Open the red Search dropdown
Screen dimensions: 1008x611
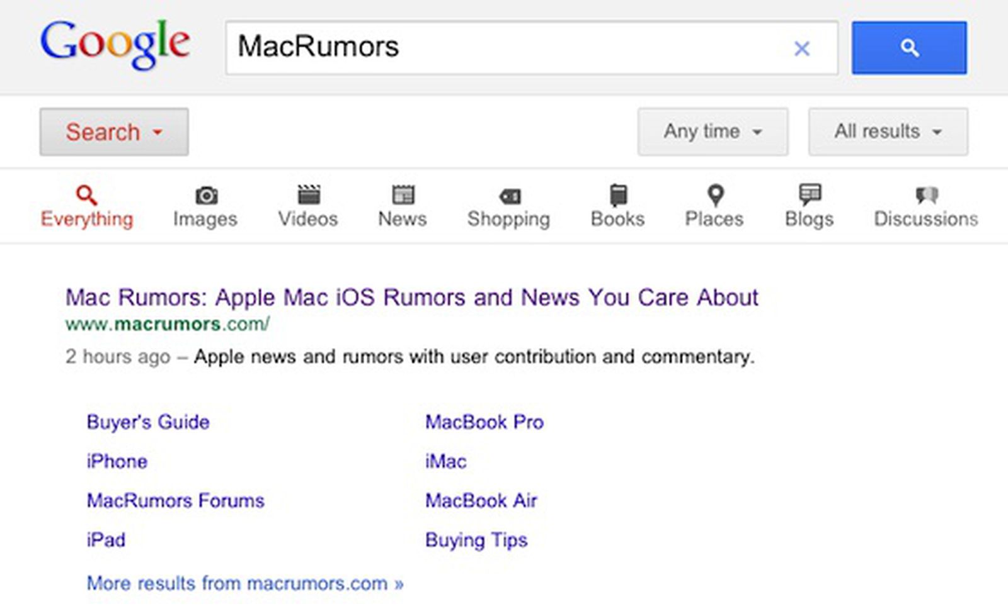[x=114, y=132]
